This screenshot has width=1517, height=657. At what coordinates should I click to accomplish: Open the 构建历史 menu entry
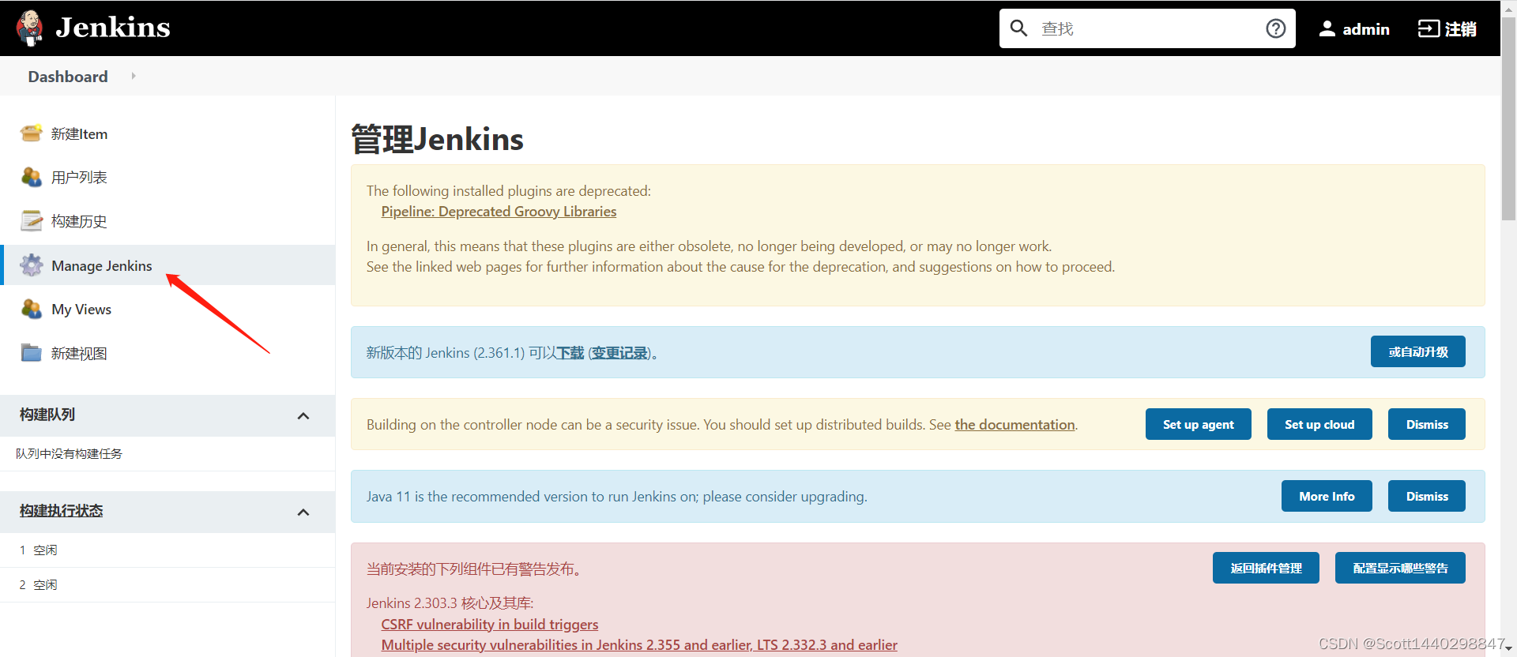click(x=79, y=222)
